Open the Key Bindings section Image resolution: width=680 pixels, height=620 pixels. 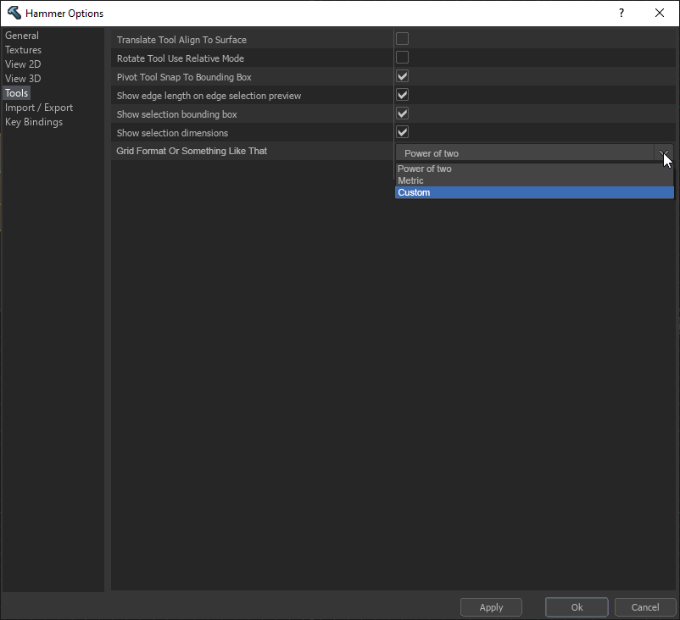[34, 121]
